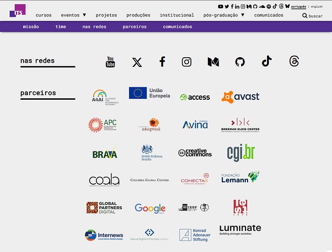Expand the eventos dropdown arrow

pyautogui.click(x=84, y=15)
